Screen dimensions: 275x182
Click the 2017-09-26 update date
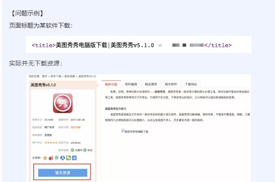tap(78, 120)
